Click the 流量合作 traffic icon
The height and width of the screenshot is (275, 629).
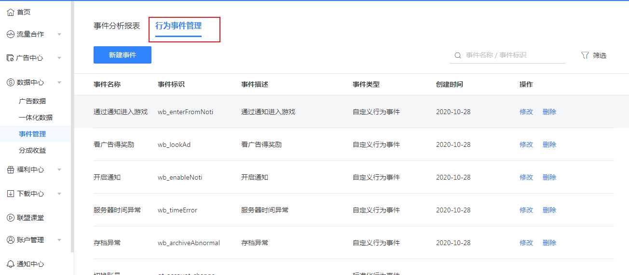click(x=11, y=34)
